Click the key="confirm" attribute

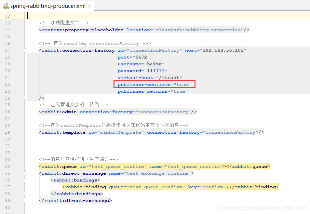tap(207, 187)
